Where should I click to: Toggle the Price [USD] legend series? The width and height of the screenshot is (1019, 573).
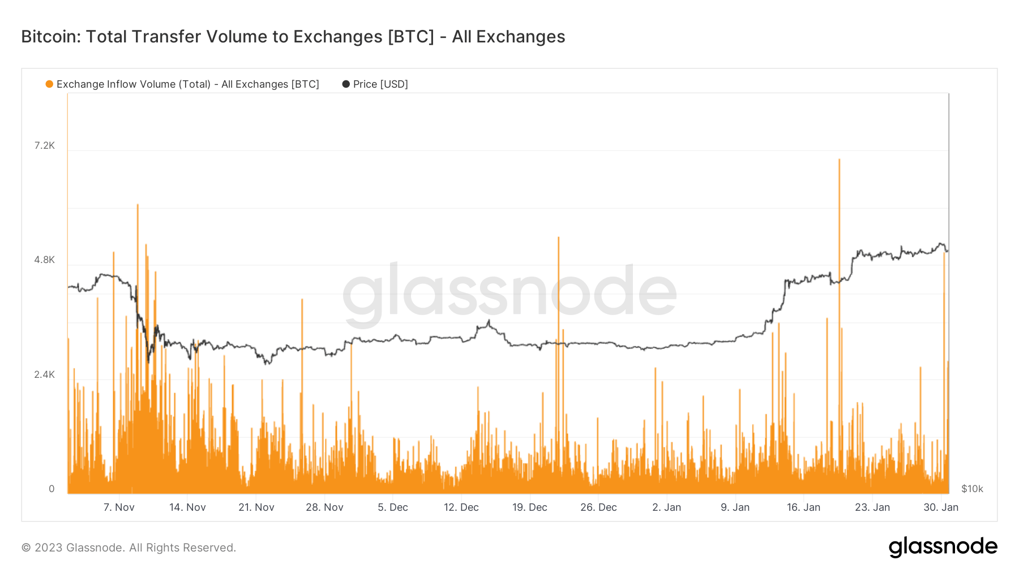pos(380,84)
